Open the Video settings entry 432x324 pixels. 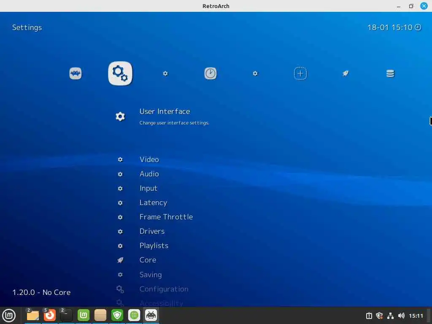(149, 159)
